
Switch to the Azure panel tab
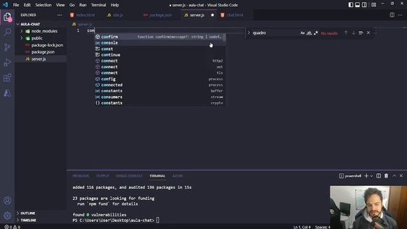177,176
